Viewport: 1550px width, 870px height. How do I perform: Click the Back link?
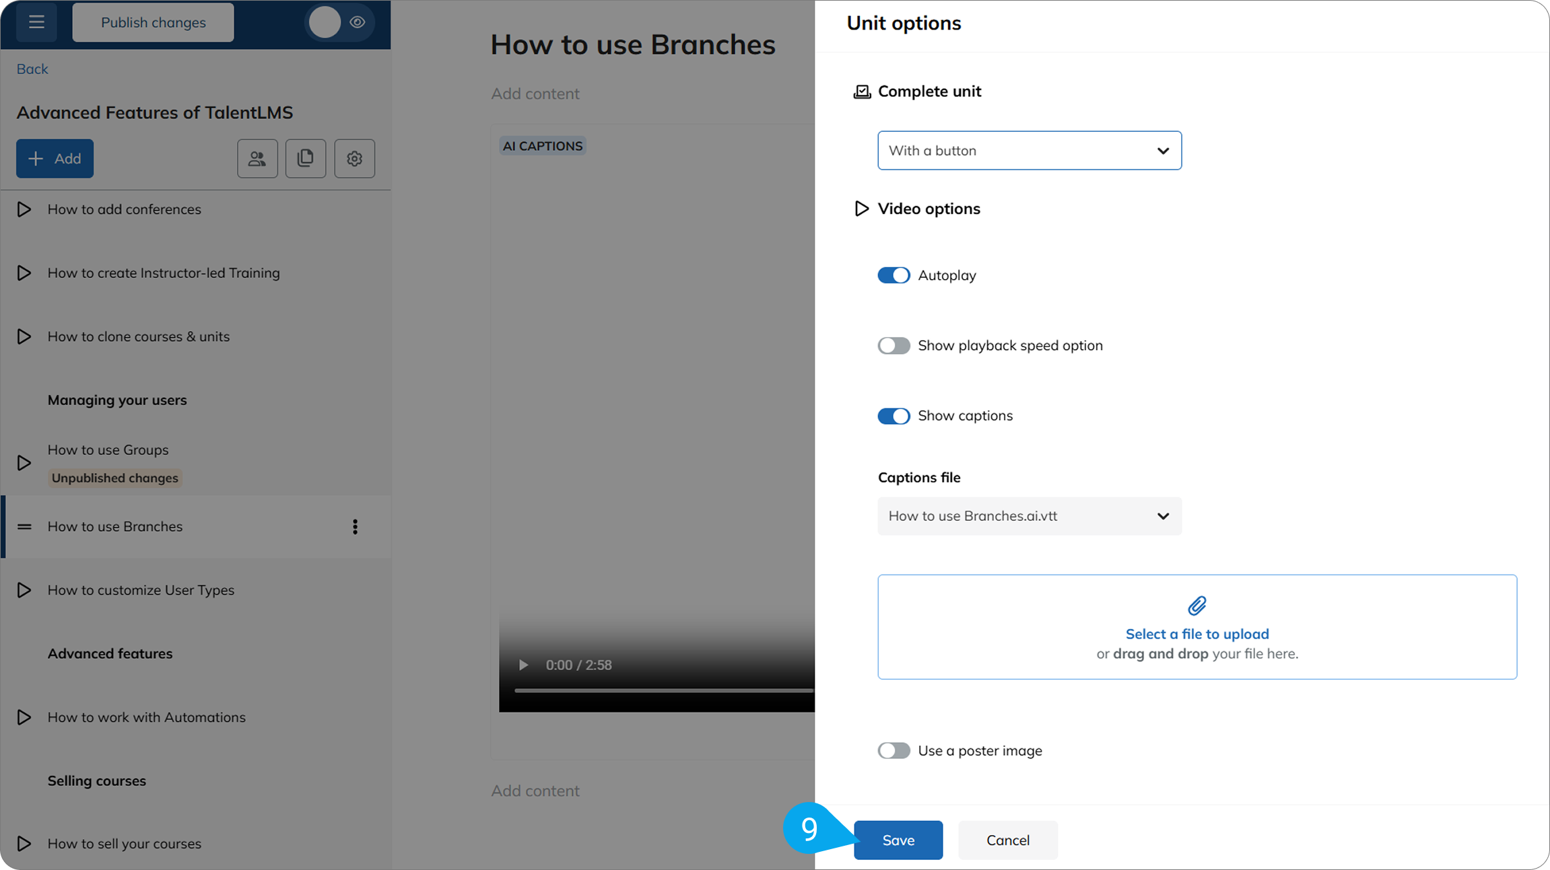[x=32, y=69]
